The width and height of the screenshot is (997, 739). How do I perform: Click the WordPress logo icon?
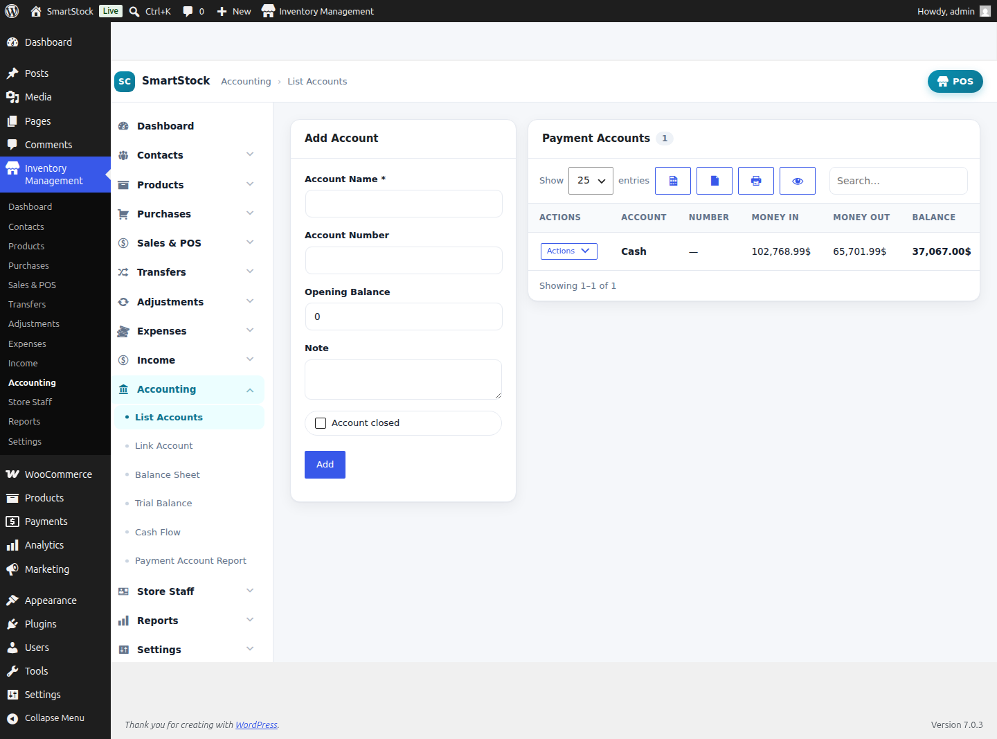pyautogui.click(x=12, y=11)
